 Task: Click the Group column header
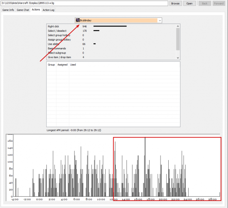(x=51, y=65)
